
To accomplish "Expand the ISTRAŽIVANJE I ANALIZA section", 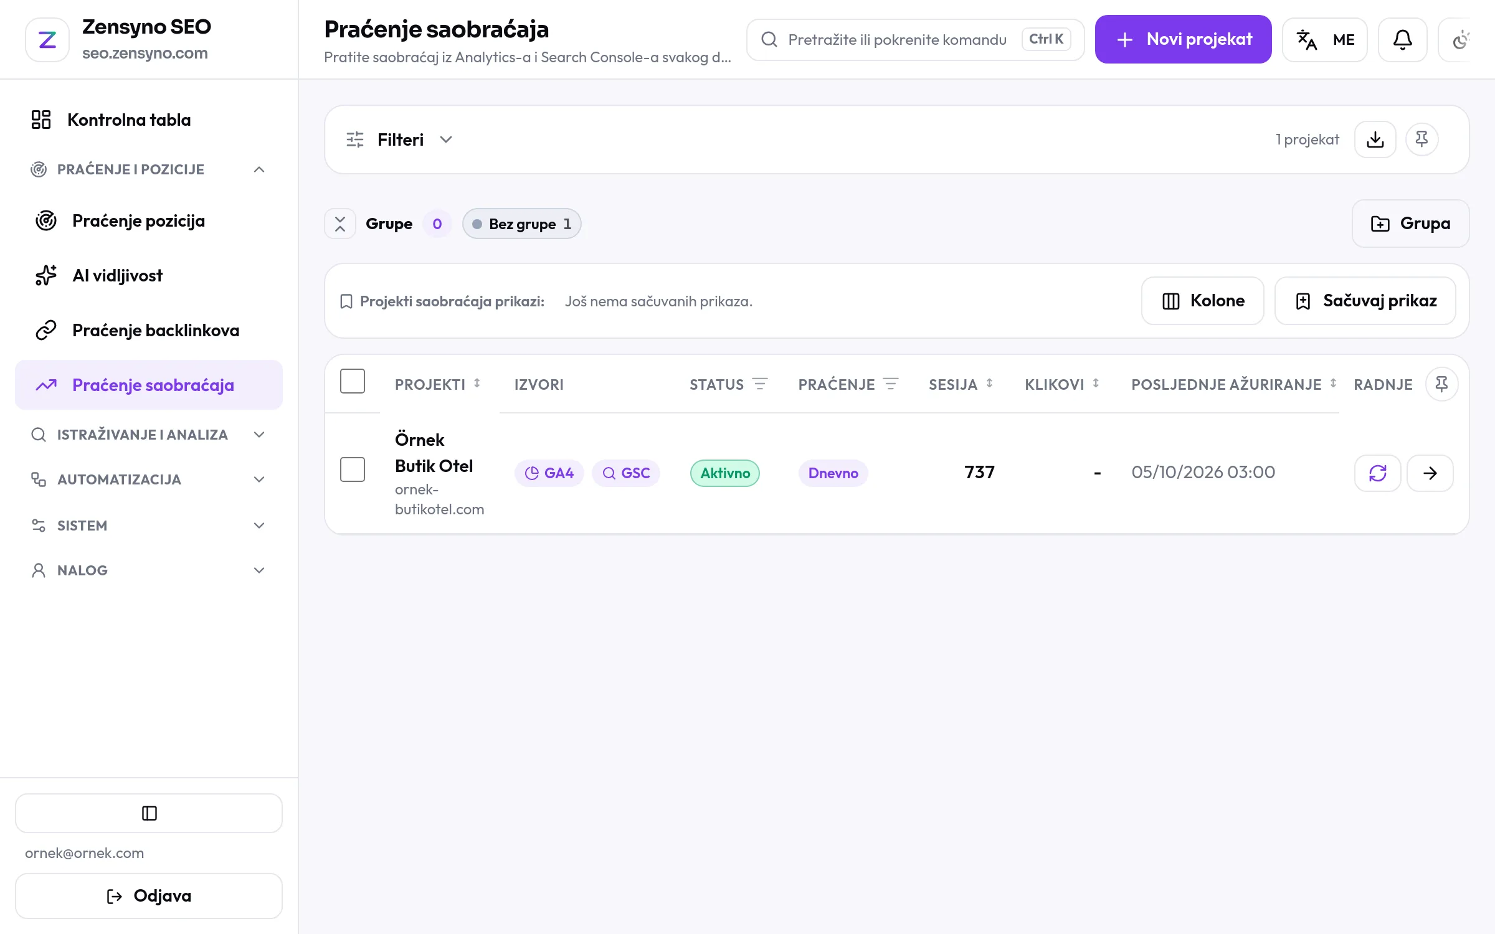I will pyautogui.click(x=148, y=435).
